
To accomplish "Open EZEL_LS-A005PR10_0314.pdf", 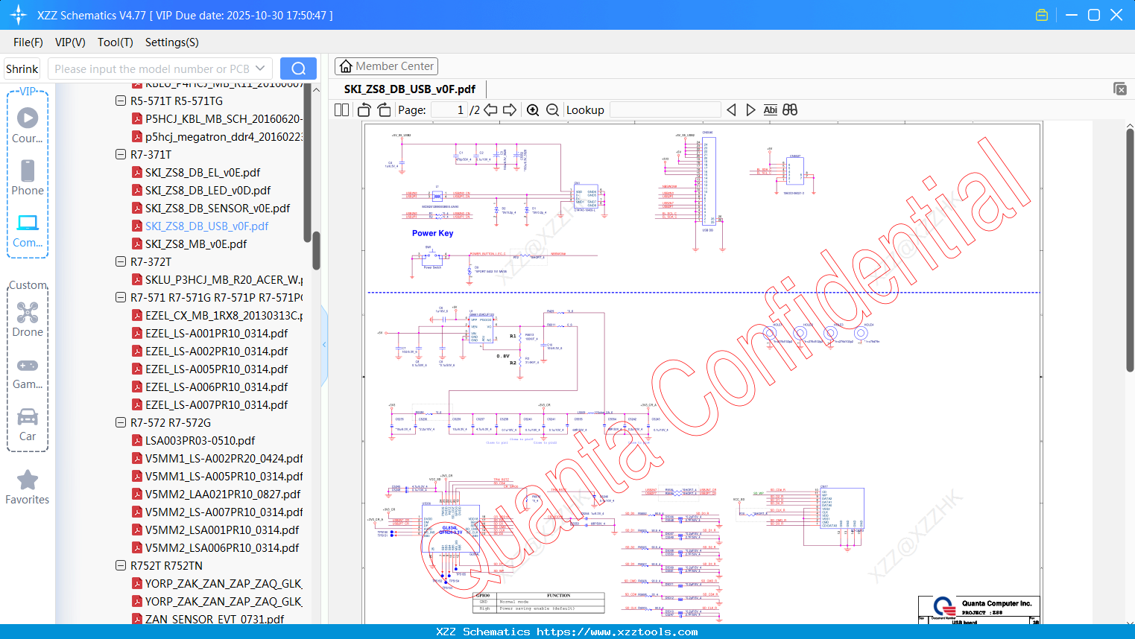I will pyautogui.click(x=216, y=369).
